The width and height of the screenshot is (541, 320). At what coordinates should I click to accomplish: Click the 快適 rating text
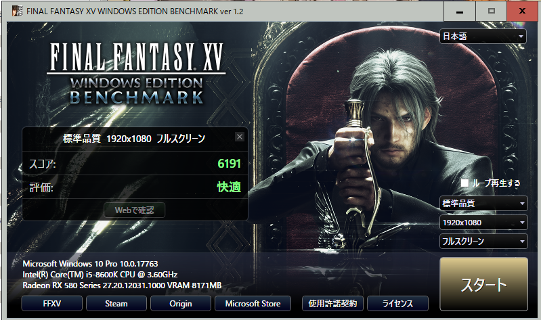pos(229,187)
